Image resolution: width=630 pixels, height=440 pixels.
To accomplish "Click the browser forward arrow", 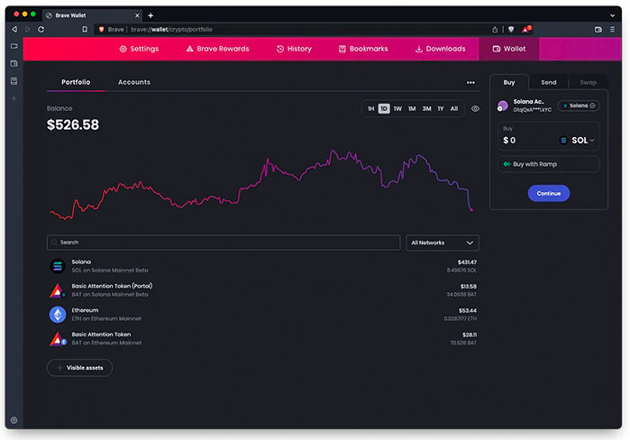I will (x=28, y=30).
